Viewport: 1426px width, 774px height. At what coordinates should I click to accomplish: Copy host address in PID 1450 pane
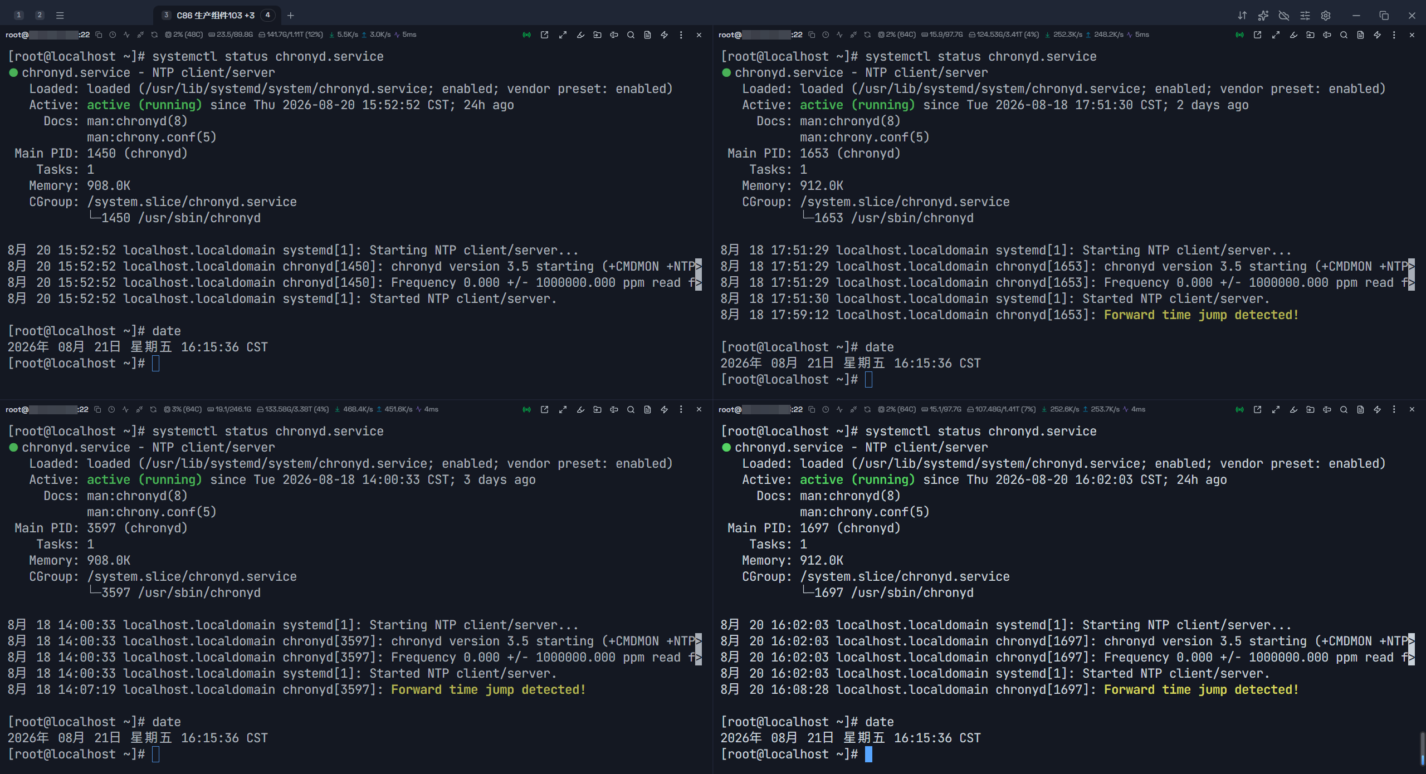point(99,35)
